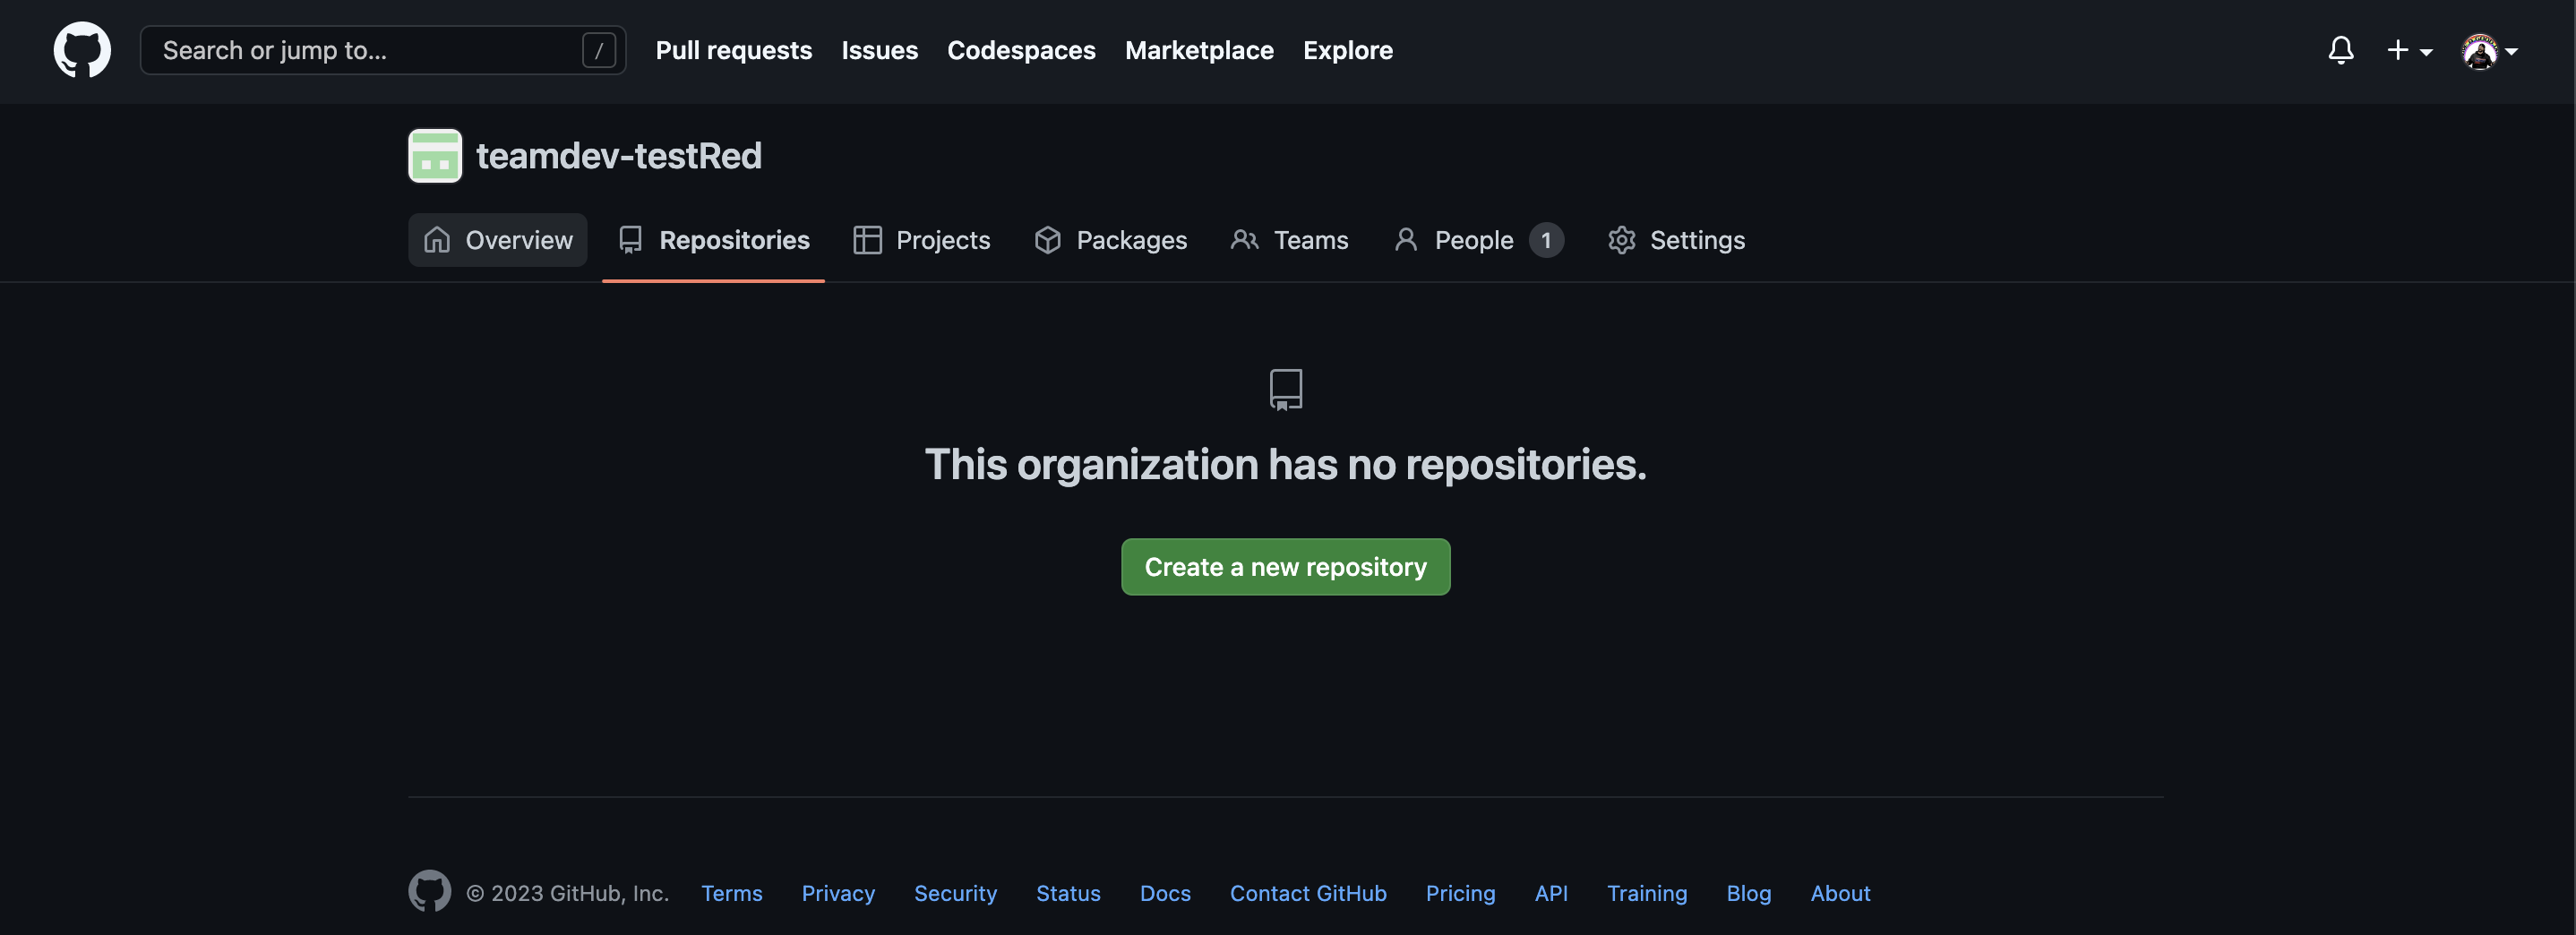
Task: Open Settings via the gear icon
Action: 1621,240
